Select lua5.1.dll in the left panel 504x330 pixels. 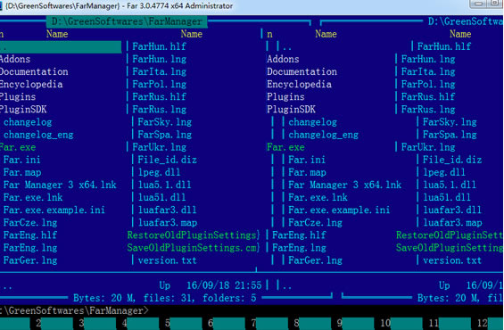(x=164, y=186)
